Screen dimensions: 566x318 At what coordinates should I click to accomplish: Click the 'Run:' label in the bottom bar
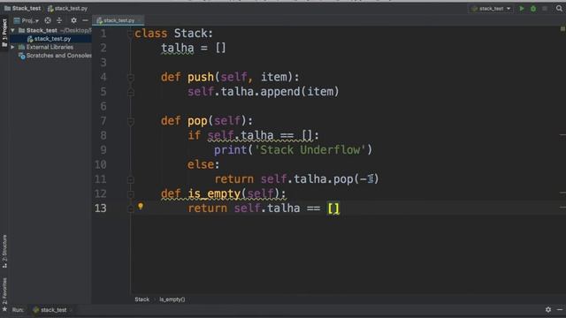pos(18,310)
